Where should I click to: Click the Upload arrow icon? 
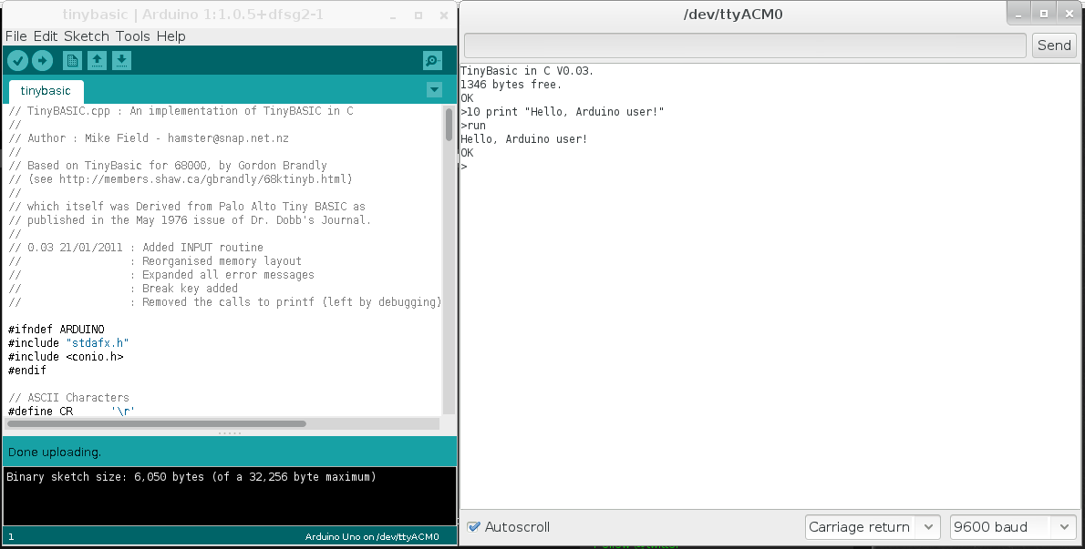(42, 61)
